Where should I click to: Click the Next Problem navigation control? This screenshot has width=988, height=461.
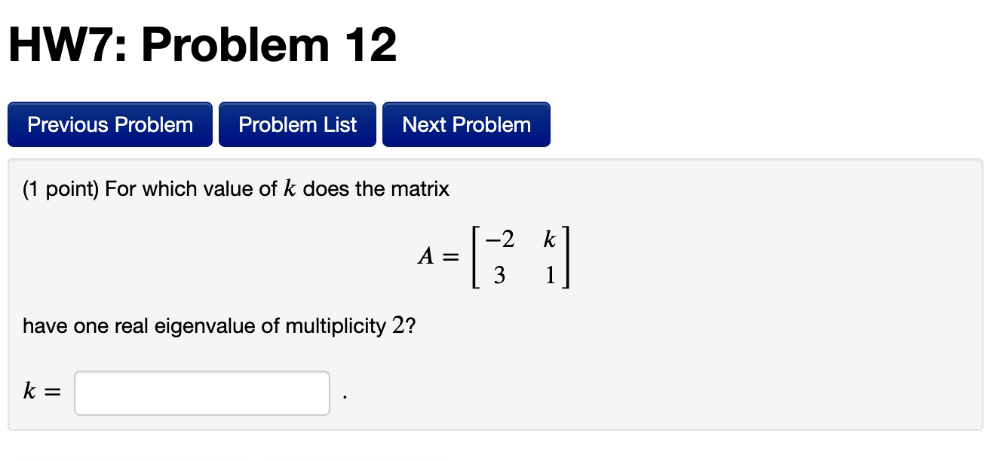466,124
